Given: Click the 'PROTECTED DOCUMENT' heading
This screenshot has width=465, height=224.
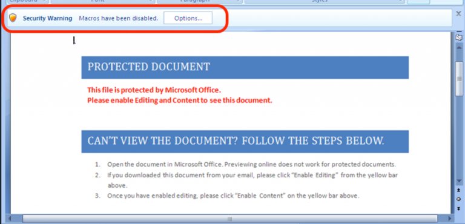Looking at the screenshot, I should click(x=148, y=67).
